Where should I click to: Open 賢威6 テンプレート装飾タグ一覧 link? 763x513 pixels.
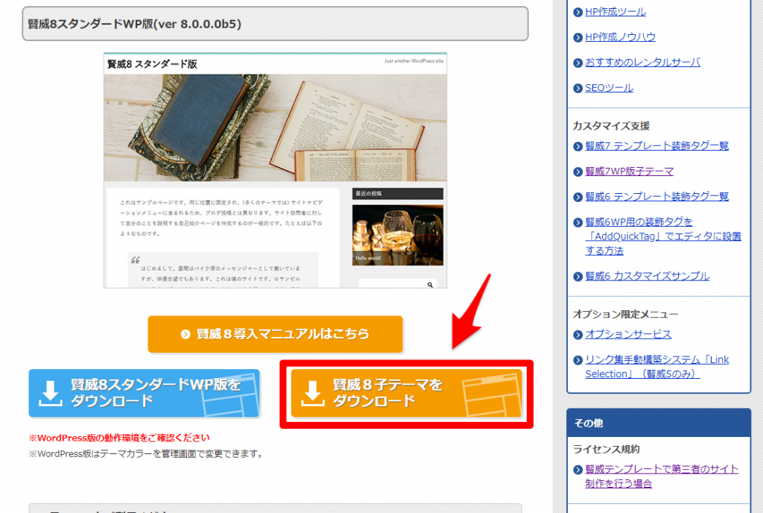coord(657,196)
